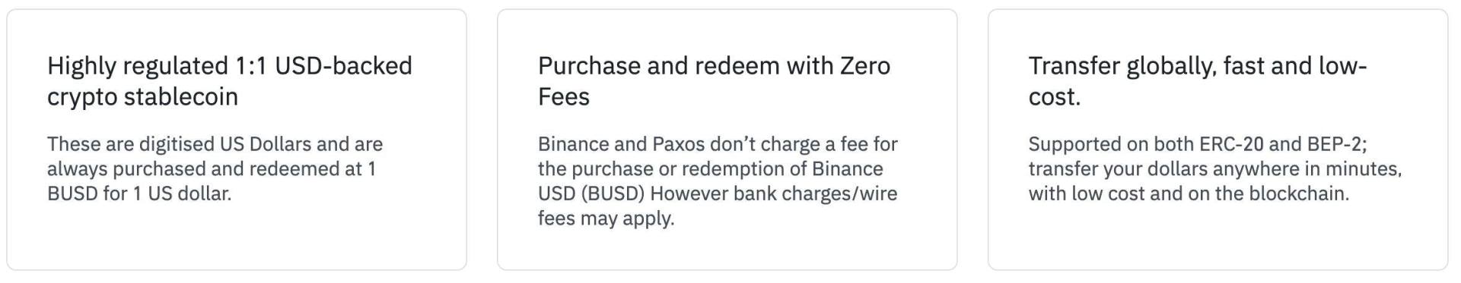Click the paragraph about Binance and Paxos fees

(x=718, y=181)
